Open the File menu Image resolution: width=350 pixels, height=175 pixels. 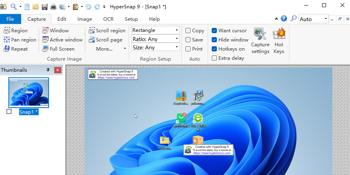click(x=10, y=19)
